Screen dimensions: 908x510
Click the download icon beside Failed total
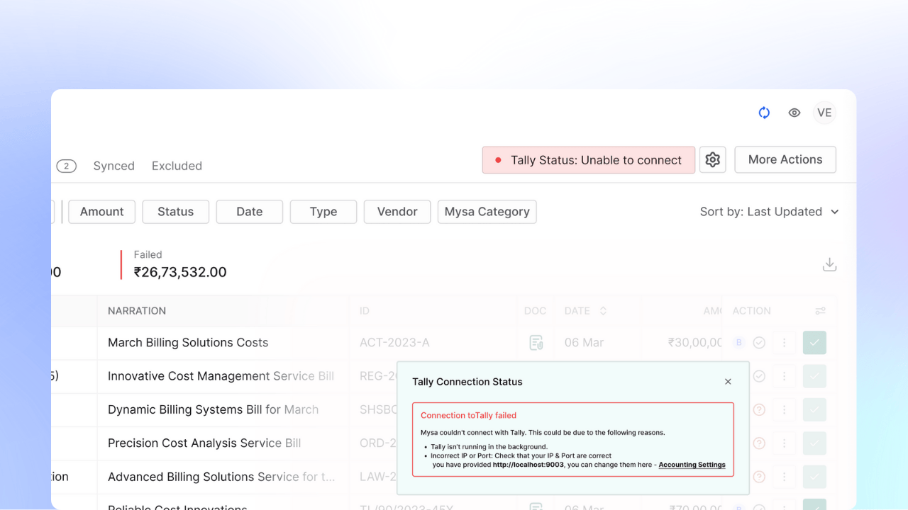[829, 264]
